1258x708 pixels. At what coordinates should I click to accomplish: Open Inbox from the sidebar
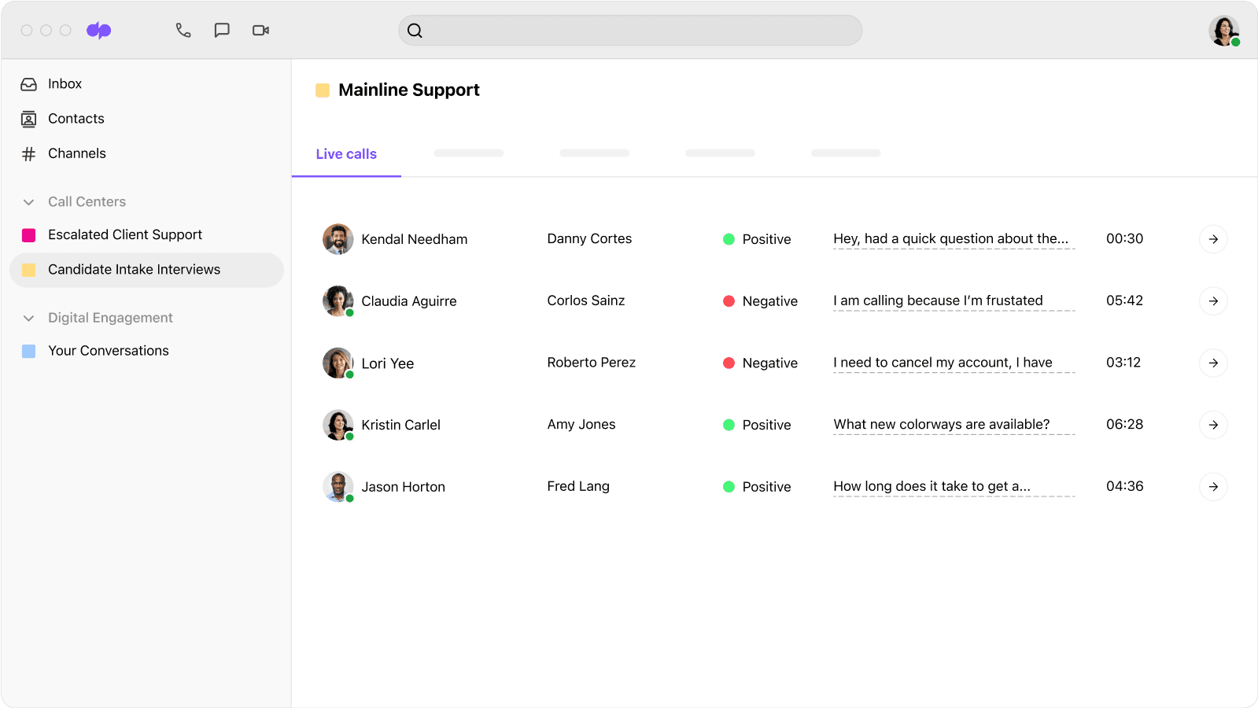click(65, 84)
